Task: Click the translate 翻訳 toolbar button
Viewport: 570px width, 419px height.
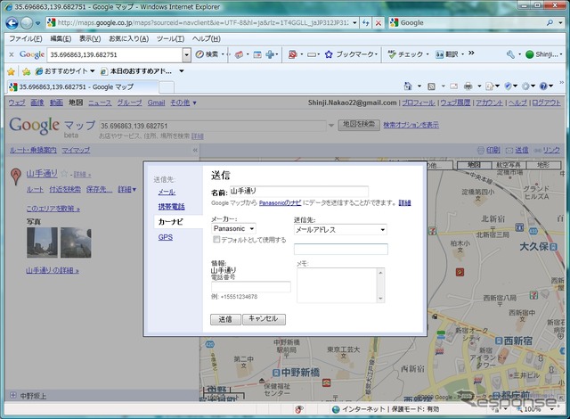Action: pyautogui.click(x=447, y=54)
